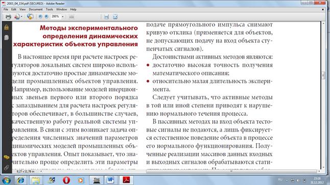The width and height of the screenshot is (330, 185).
Task: Click the horizontal scrollbar at bottom
Action: point(231,172)
